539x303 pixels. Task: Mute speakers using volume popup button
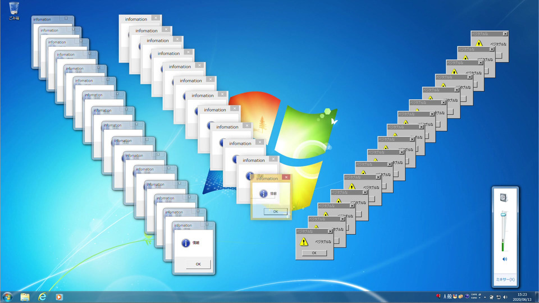click(x=505, y=259)
